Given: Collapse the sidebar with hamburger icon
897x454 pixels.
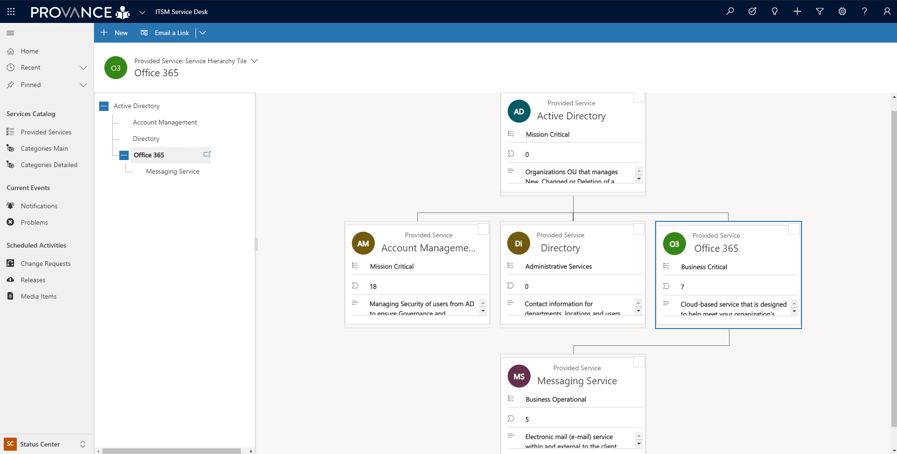Looking at the screenshot, I should tap(10, 33).
